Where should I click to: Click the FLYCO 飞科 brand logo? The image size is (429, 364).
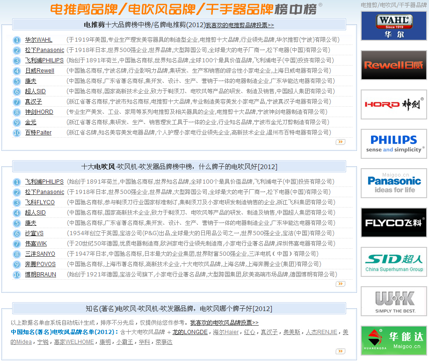(x=394, y=223)
